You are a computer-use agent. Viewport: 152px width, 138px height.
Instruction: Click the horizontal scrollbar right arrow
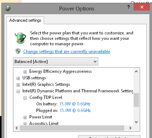coord(130,128)
